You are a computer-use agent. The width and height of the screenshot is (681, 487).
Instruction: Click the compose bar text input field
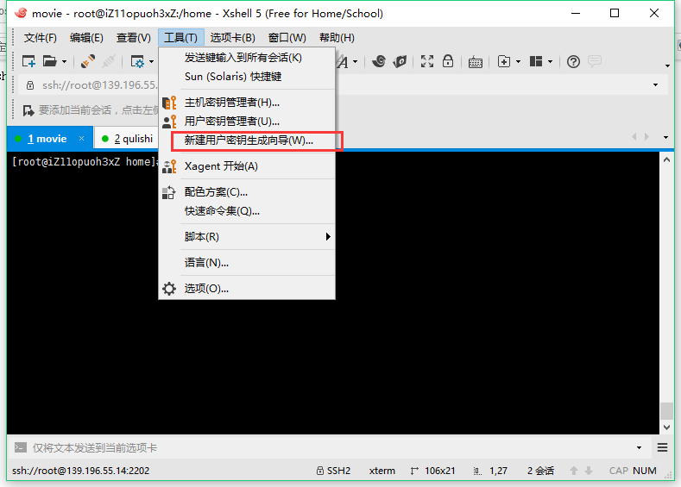click(330, 447)
